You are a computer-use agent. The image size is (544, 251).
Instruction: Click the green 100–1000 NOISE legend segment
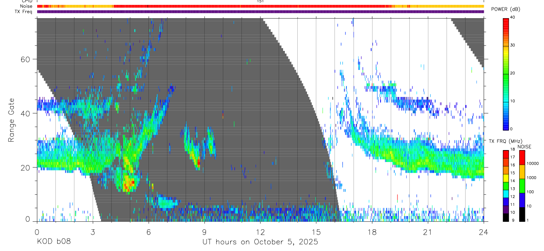coord(522,186)
